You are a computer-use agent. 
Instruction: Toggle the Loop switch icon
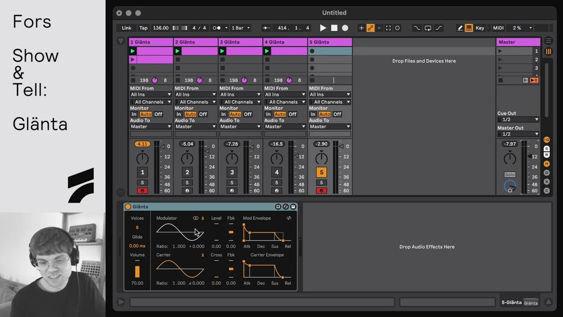point(428,28)
